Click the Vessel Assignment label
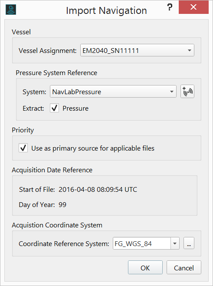213x286 pixels. (48, 50)
